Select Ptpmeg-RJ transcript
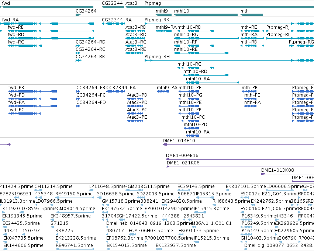 (x=290, y=31)
